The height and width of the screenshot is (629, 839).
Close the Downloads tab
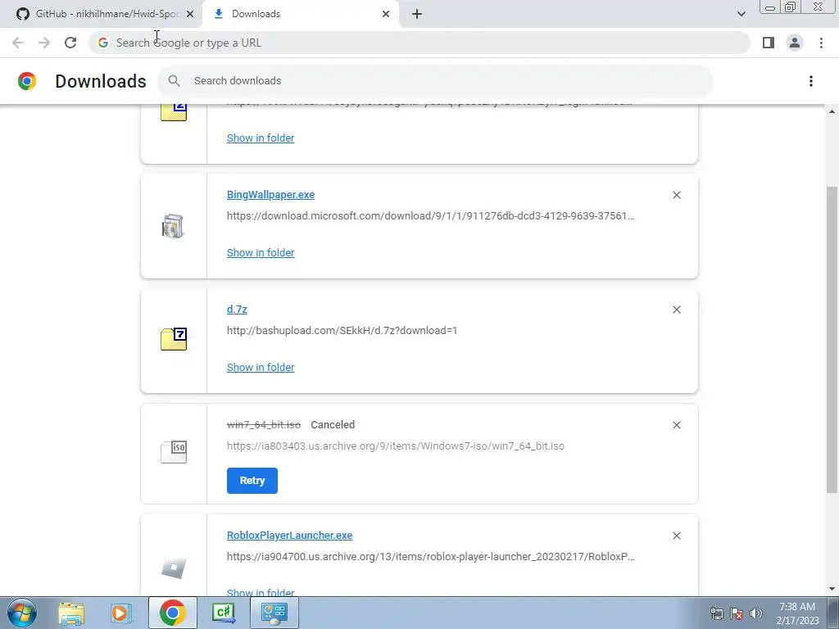click(386, 14)
